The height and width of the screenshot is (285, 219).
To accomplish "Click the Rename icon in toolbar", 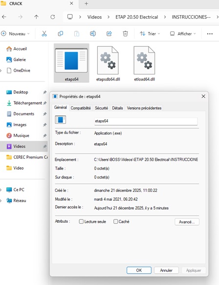I will pos(93,34).
